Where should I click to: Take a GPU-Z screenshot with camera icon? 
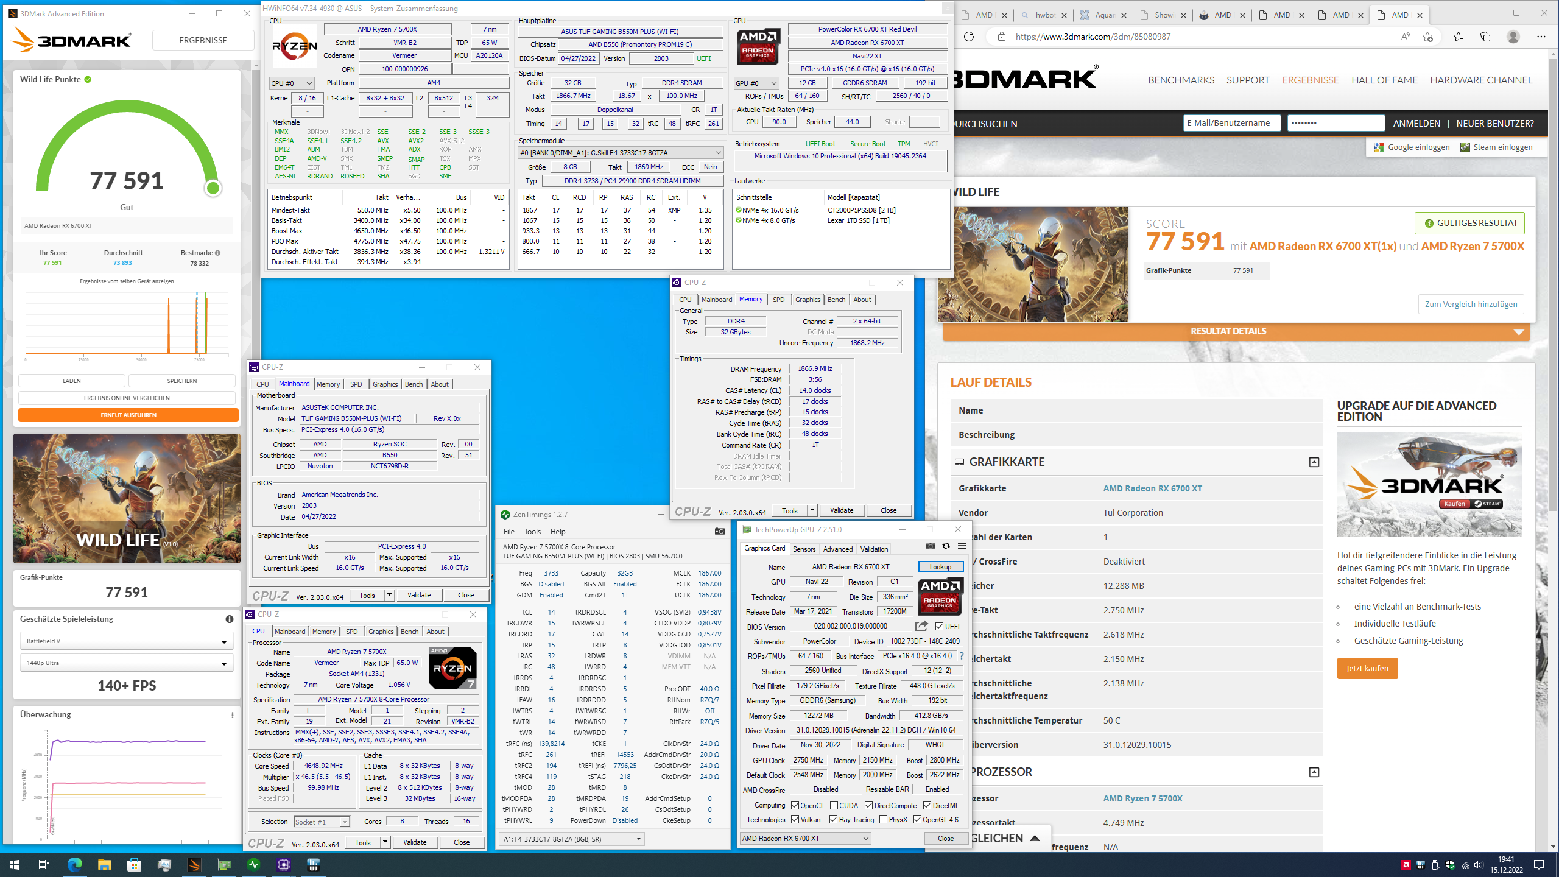(930, 546)
